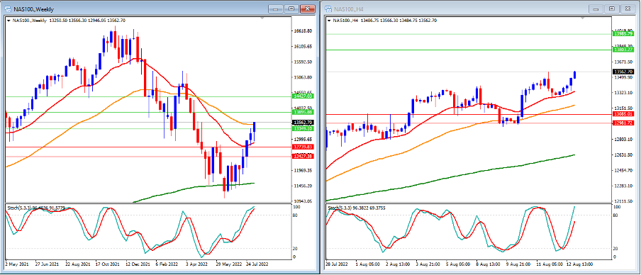
Task: Select the 14427.03 green level label on Weekly chart
Action: pos(303,96)
